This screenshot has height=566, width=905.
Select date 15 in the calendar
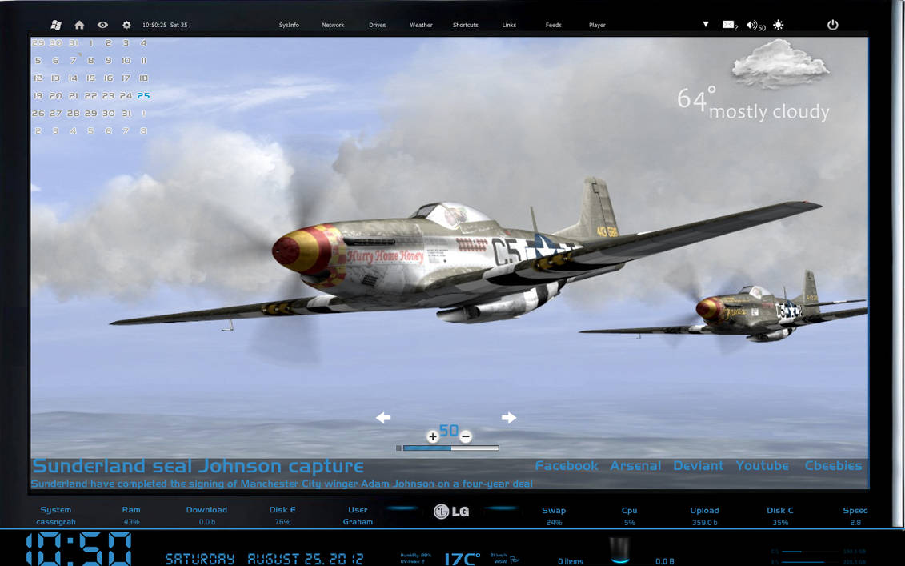90,78
